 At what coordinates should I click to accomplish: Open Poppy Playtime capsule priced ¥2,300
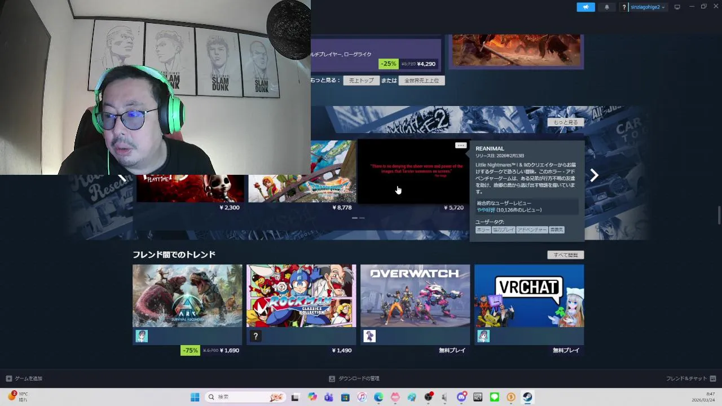(x=190, y=188)
